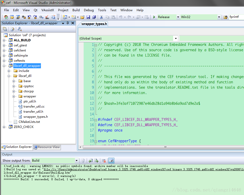This screenshot has width=244, height=195.
Task: Select transfer_util.cc in the solution tree
Action: tap(34, 107)
